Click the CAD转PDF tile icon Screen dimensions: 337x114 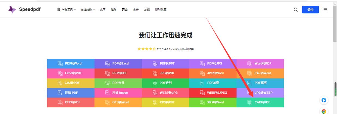point(250,102)
